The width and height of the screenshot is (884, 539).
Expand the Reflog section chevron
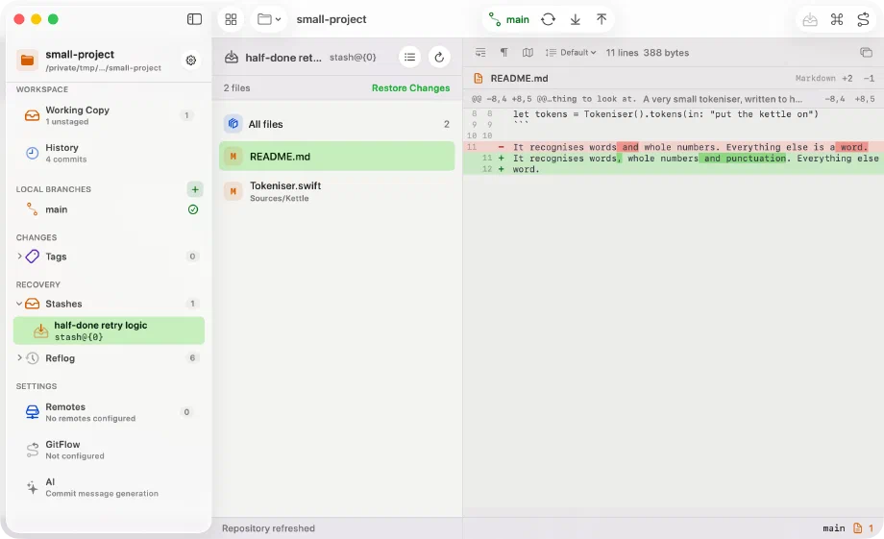pos(20,358)
